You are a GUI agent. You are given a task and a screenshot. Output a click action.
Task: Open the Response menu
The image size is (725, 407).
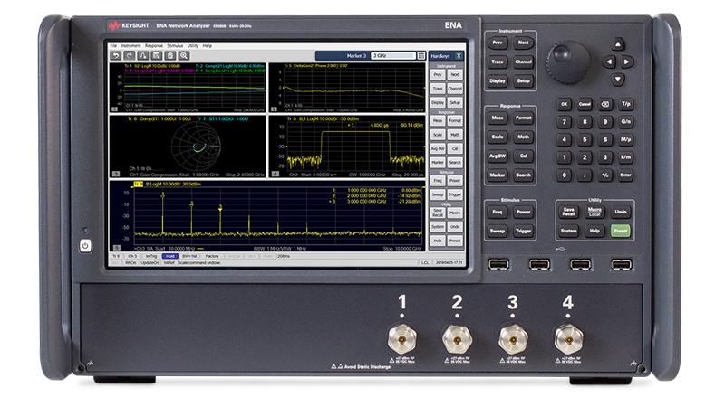tap(154, 45)
